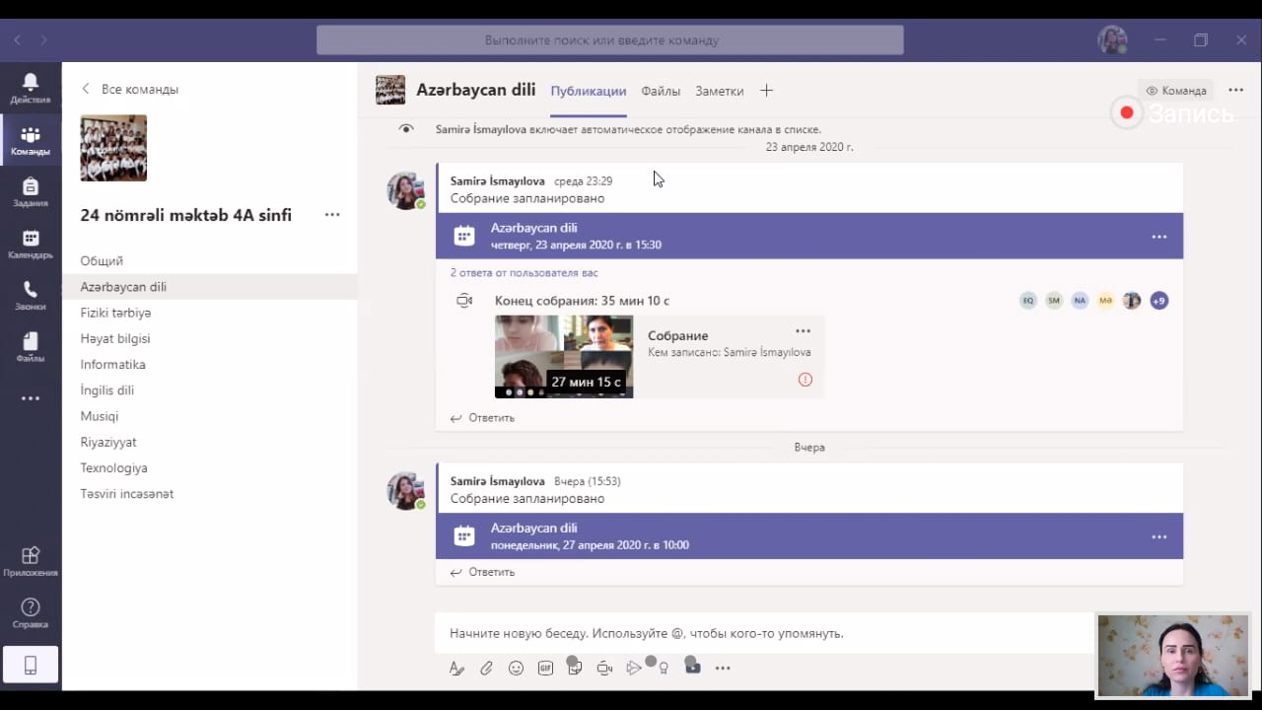Show more apps via sidebar ellipsis

point(31,398)
